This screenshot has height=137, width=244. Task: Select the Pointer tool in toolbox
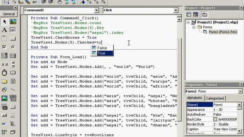[5, 22]
